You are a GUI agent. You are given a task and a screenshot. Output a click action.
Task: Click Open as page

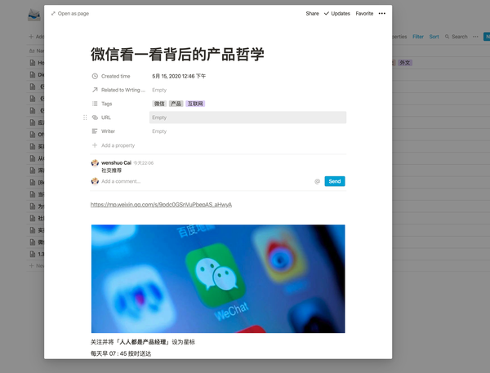[70, 13]
